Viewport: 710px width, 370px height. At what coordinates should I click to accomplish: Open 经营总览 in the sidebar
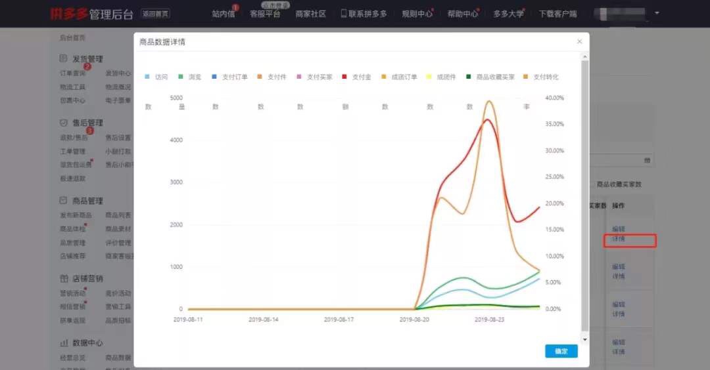click(72, 358)
